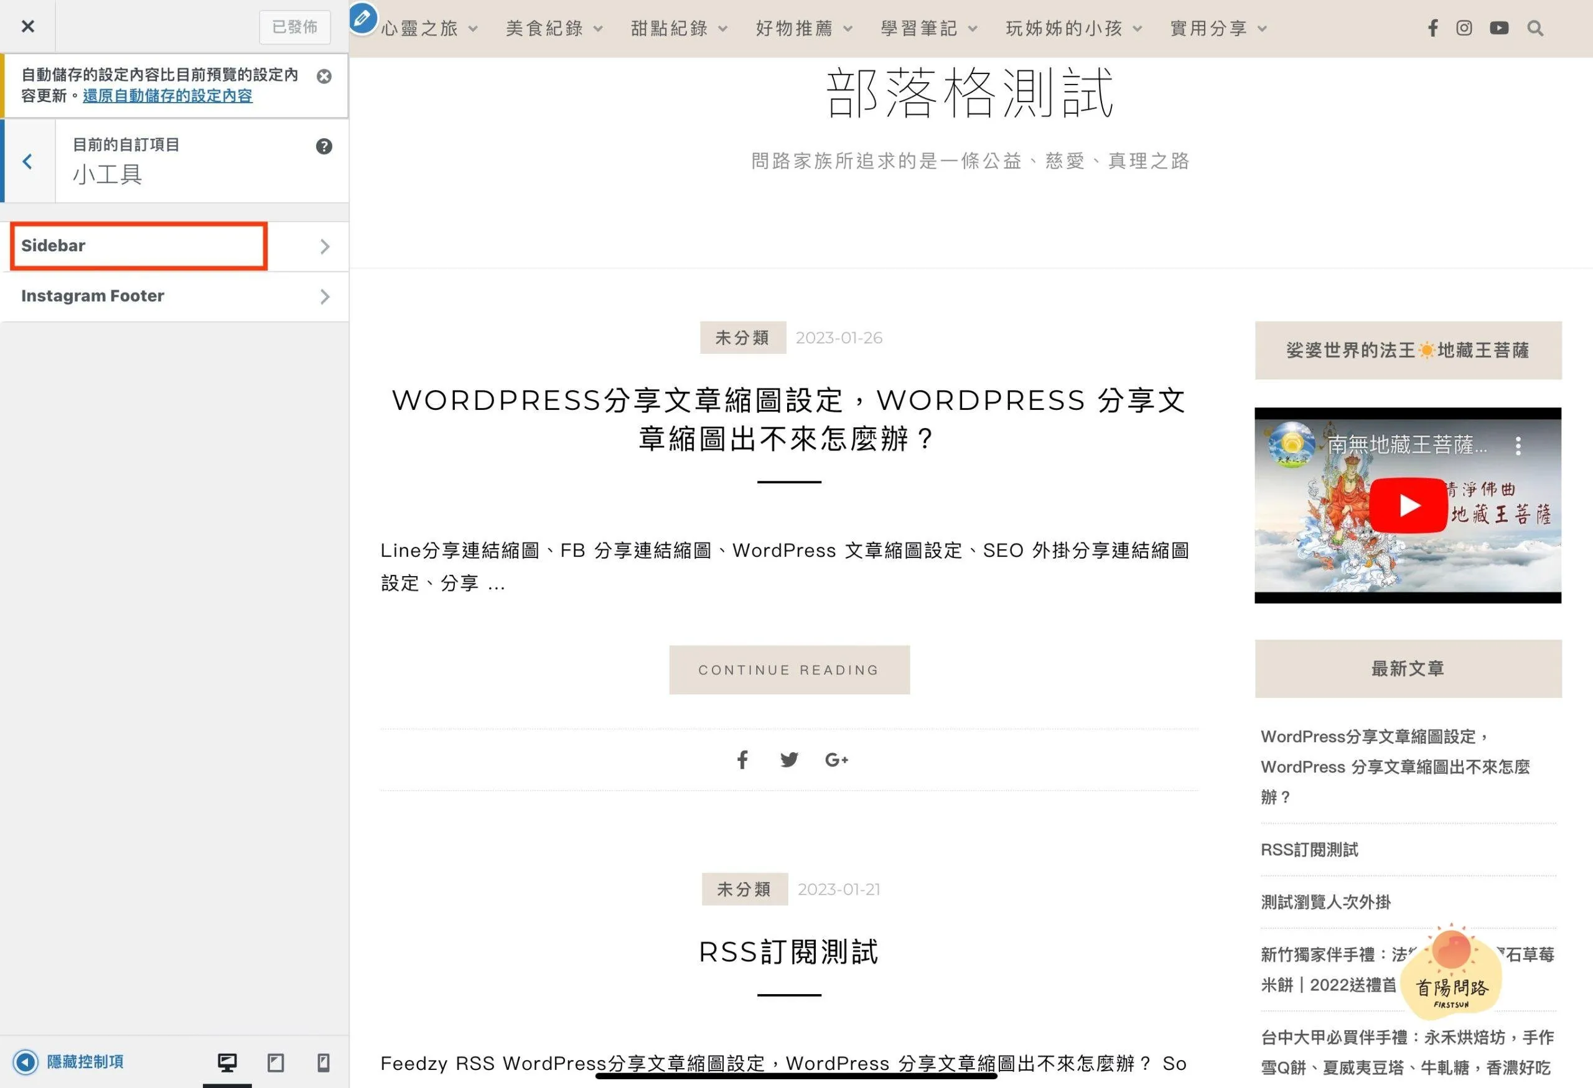Play the YouTube video in sidebar
This screenshot has height=1088, width=1593.
click(1408, 506)
